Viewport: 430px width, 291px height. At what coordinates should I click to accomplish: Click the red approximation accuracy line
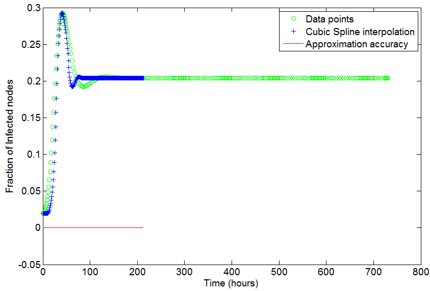pos(93,227)
